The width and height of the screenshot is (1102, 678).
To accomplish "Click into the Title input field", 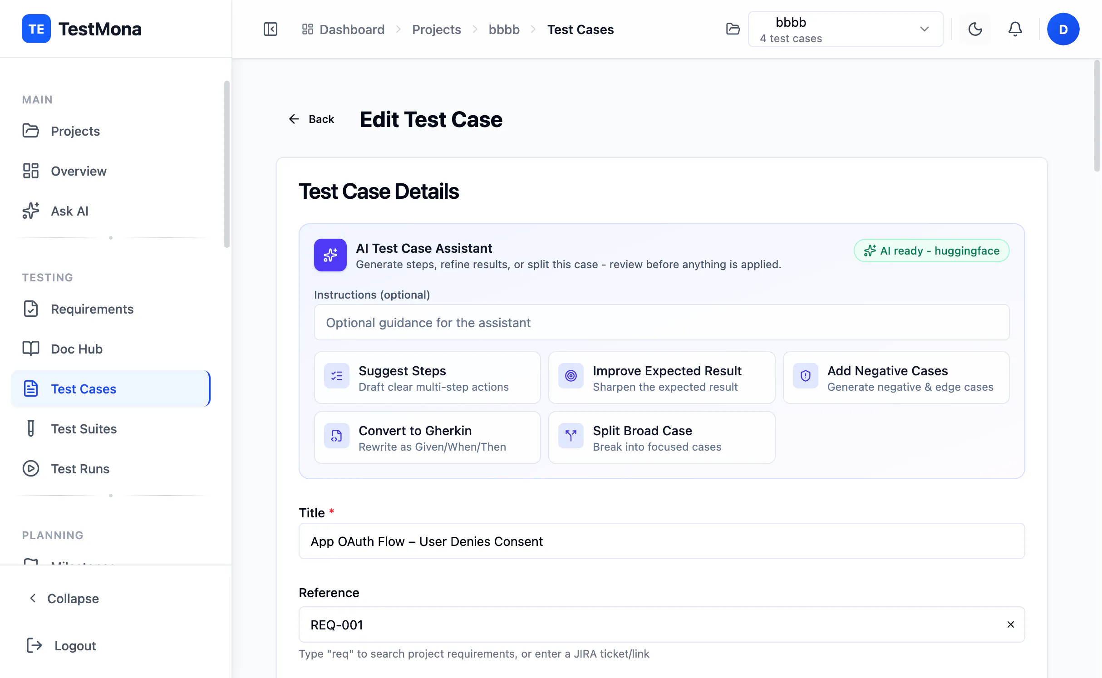I will point(662,541).
